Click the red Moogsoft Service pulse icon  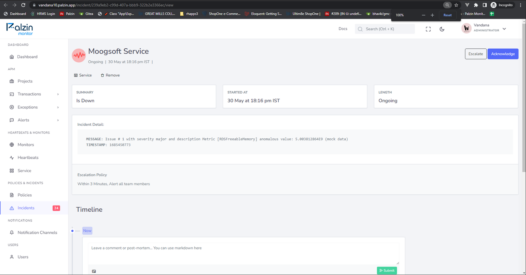(79, 56)
